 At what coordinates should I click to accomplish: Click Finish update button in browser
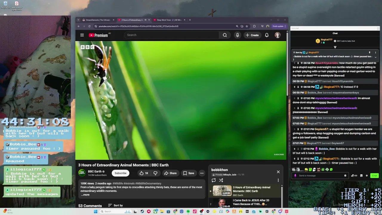279,26
